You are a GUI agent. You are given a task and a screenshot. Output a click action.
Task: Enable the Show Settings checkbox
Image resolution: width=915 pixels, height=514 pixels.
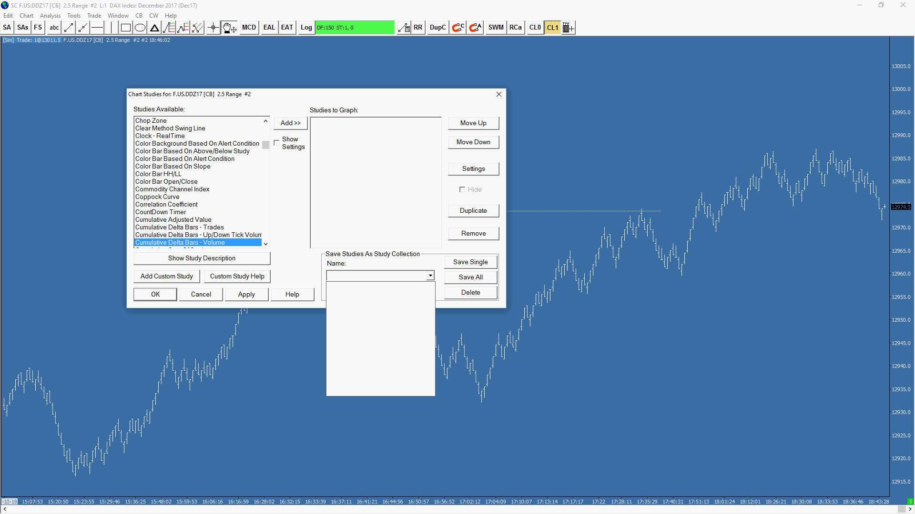coord(276,143)
